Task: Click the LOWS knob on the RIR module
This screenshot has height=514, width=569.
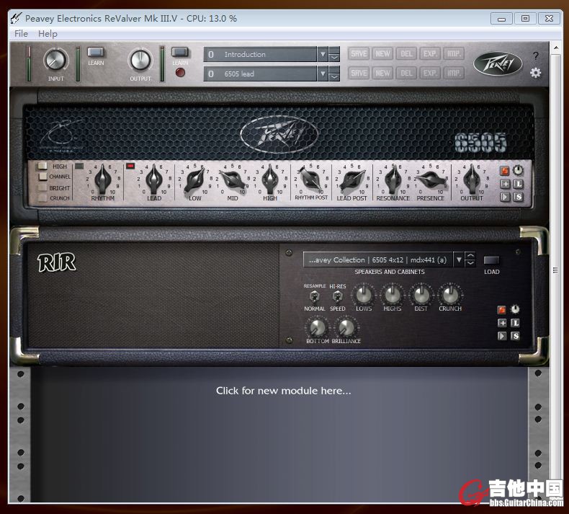Action: tap(363, 295)
